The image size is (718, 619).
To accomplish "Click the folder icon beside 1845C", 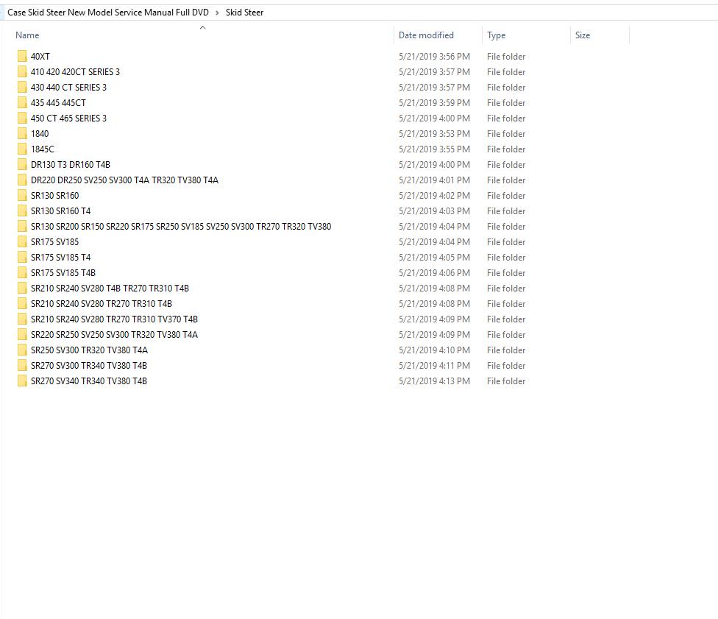I will pyautogui.click(x=22, y=149).
